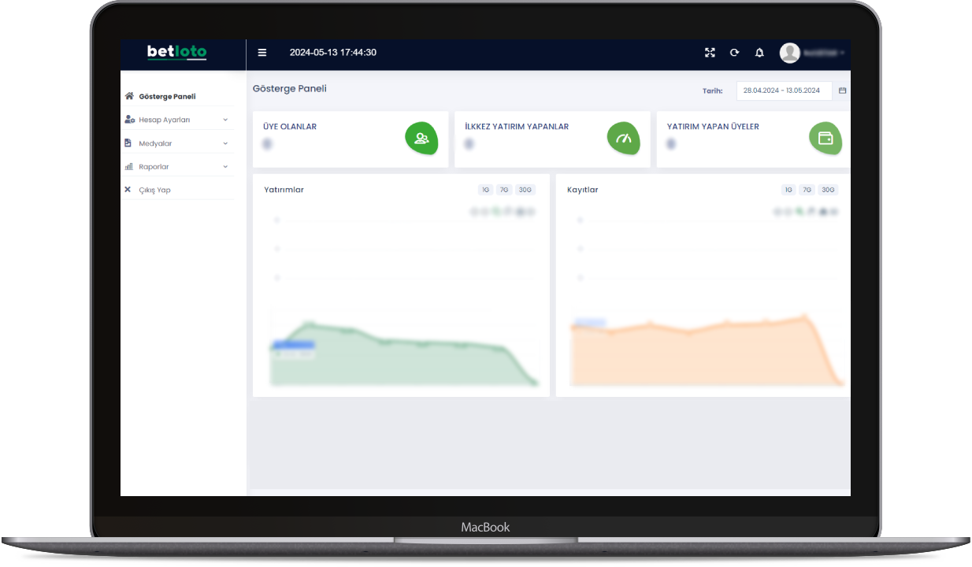972x567 pixels.
Task: Select 30G range in Kayıtlar chart
Action: pos(828,190)
